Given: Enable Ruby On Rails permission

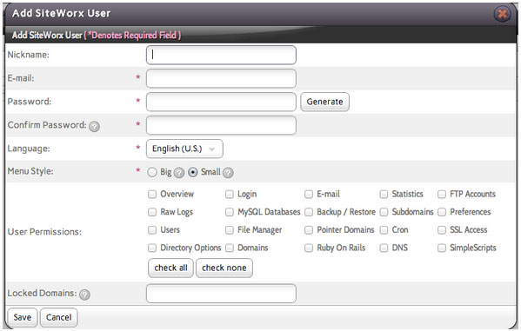Looking at the screenshot, I should click(x=309, y=248).
